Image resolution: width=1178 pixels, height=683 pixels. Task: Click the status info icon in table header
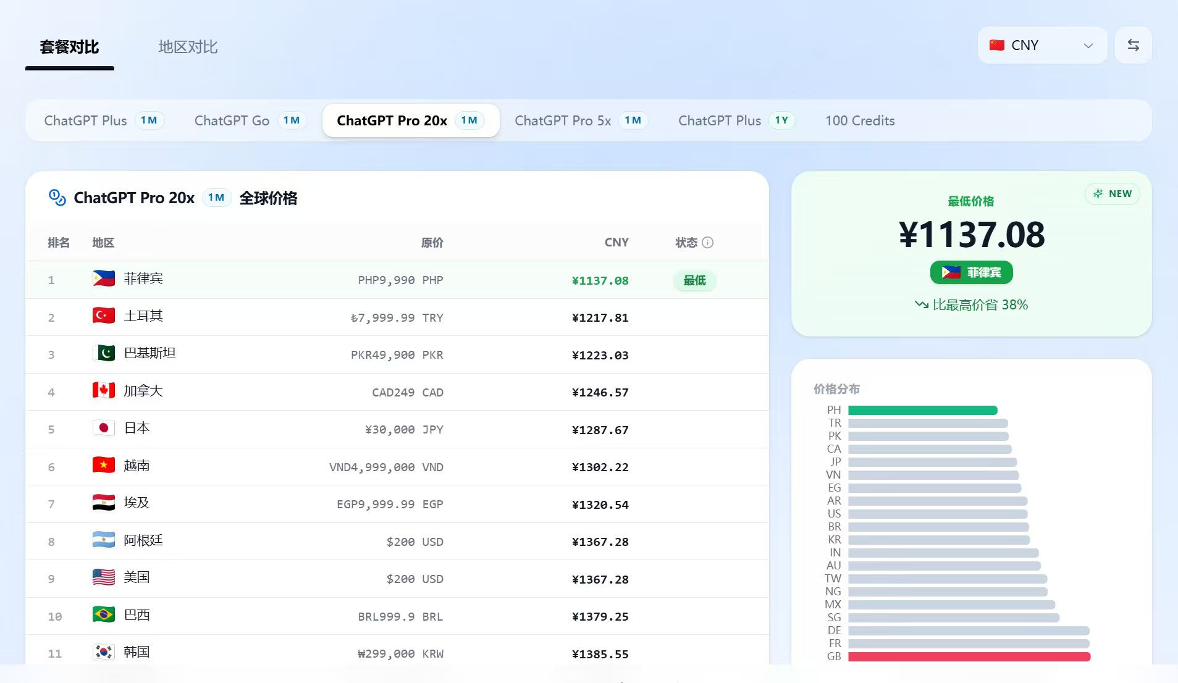[708, 243]
